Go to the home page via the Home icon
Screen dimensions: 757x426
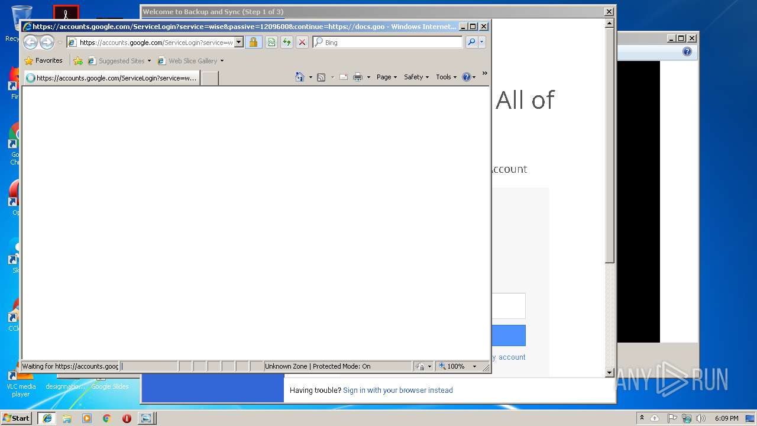click(300, 77)
